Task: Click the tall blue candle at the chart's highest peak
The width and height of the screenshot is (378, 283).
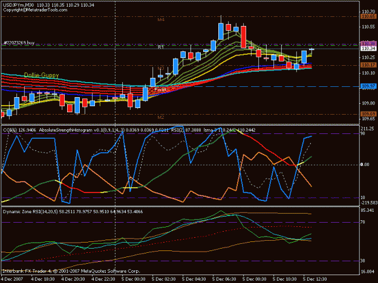Action: click(x=221, y=31)
